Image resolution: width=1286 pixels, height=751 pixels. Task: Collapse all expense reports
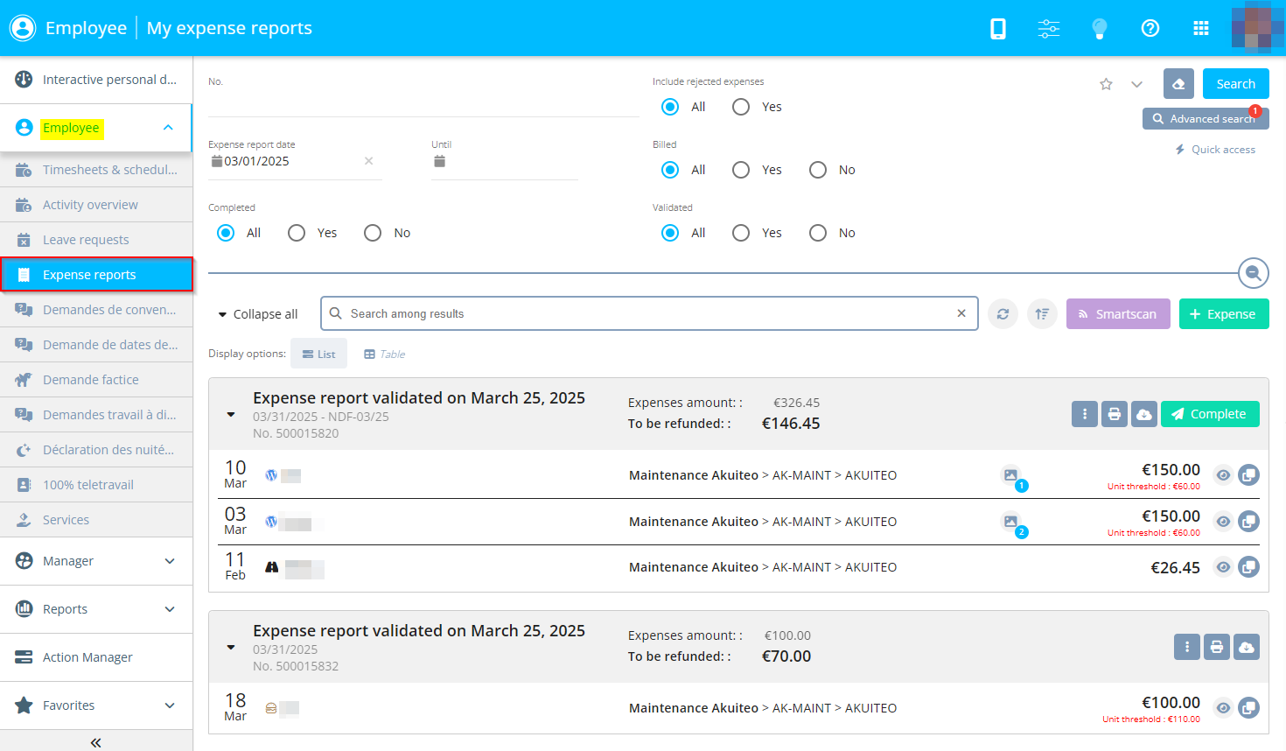point(257,314)
